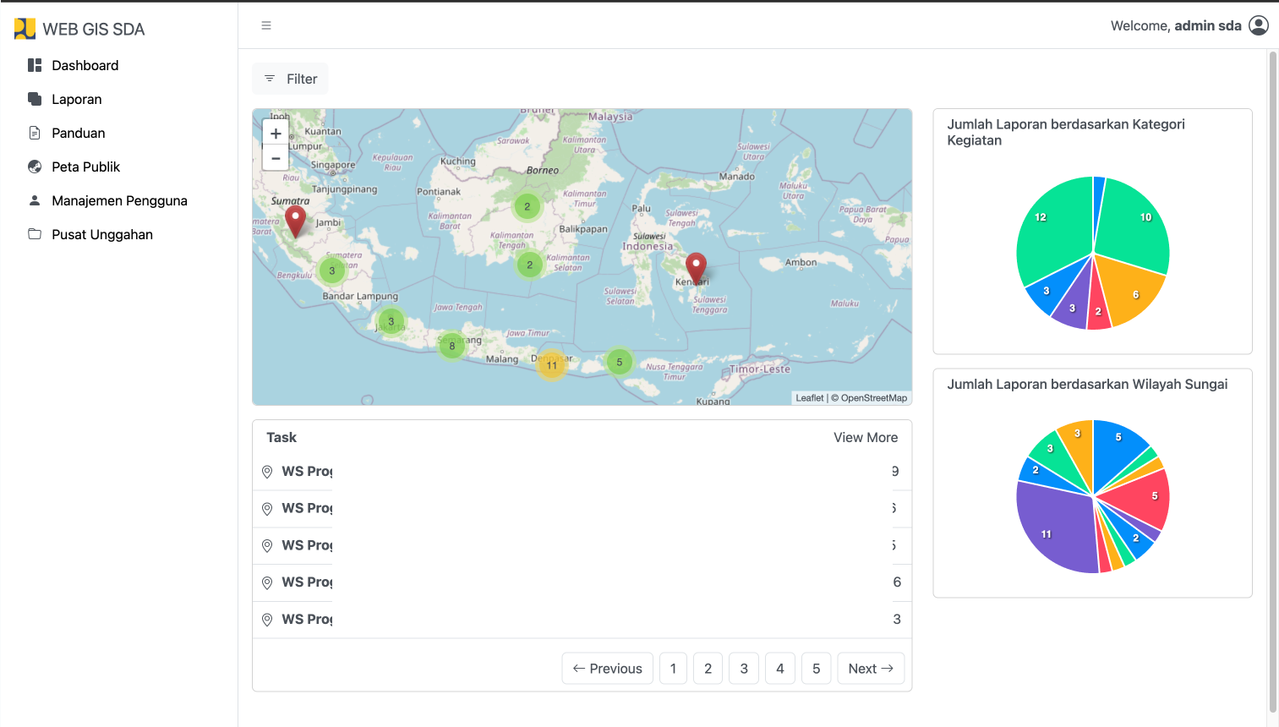Click the green cluster marker labeled 5
The image size is (1279, 727).
pyautogui.click(x=620, y=362)
